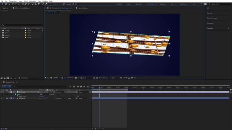Select the Rotation tool
The width and height of the screenshot is (232, 130).
click(x=13, y=4)
